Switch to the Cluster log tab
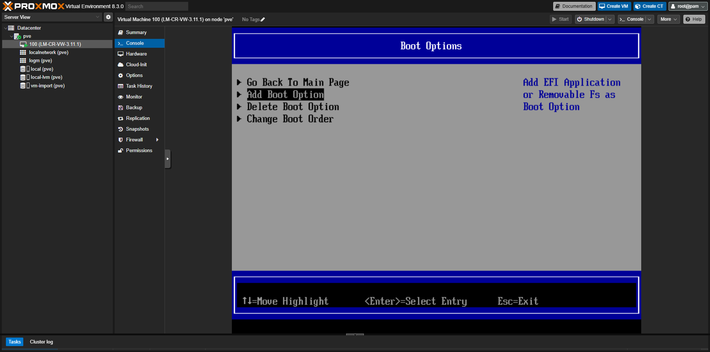Viewport: 710px width, 352px height. (41, 342)
